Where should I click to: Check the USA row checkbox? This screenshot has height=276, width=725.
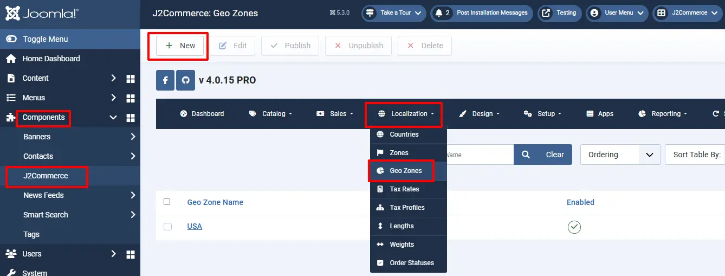click(x=167, y=227)
